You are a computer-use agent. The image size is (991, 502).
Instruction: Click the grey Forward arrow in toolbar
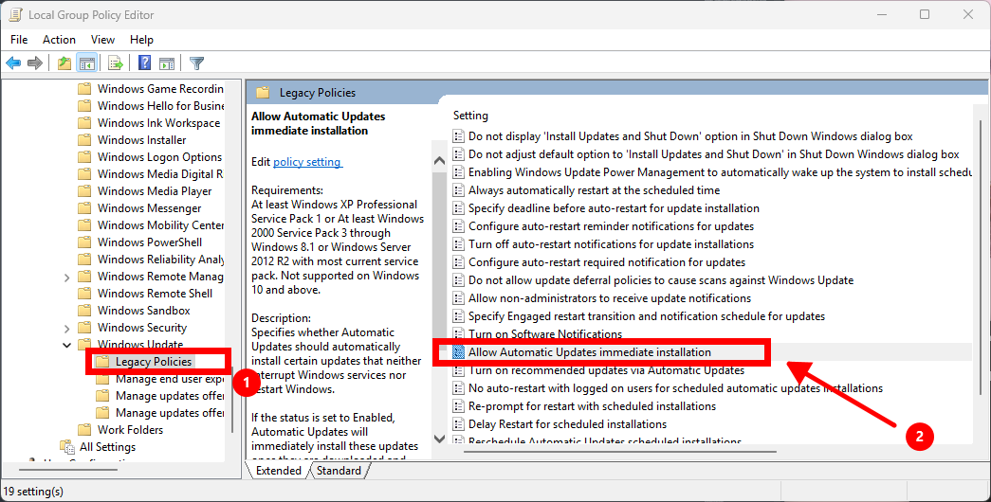(x=35, y=63)
